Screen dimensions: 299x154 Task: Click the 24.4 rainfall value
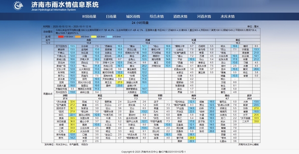(x=120, y=56)
